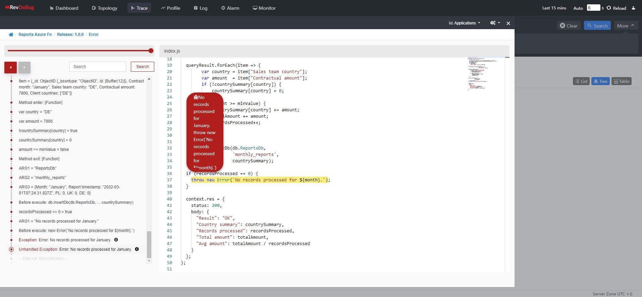The height and width of the screenshot is (297, 642).
Task: Switch to the Trace view
Action: 139,8
